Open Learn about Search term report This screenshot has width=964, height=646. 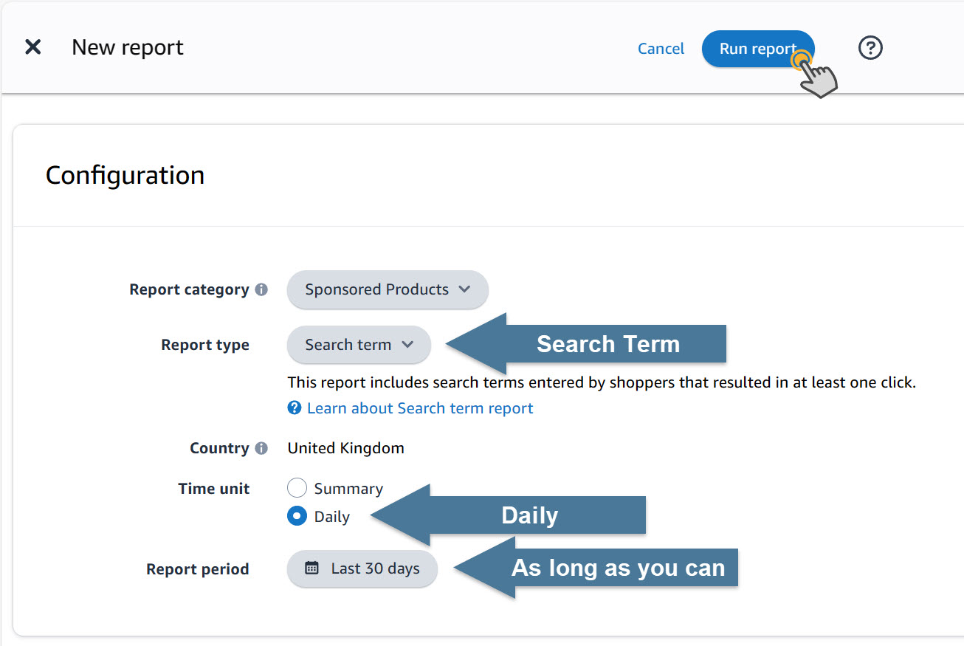coord(419,408)
